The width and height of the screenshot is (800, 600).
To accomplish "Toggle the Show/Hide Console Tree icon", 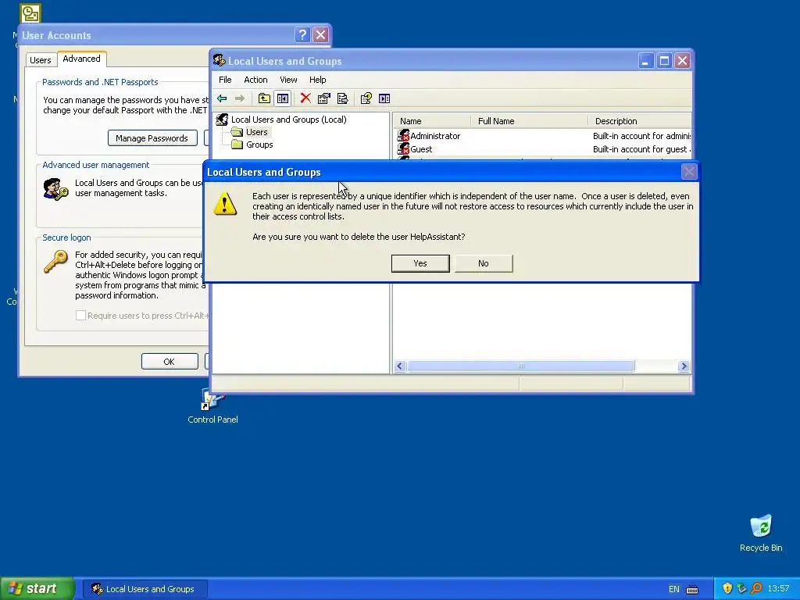I will pos(283,98).
